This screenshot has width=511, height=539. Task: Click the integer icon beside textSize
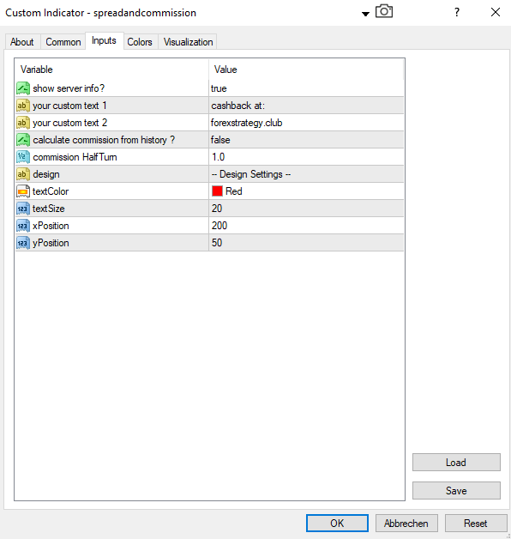click(x=23, y=209)
